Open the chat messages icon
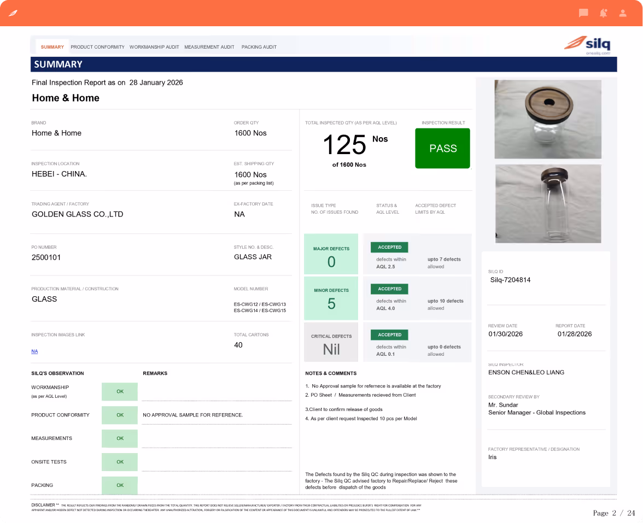 (x=583, y=13)
